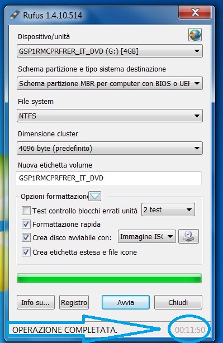
Task: Click the Rufus USB title bar icon
Action: click(x=15, y=15)
